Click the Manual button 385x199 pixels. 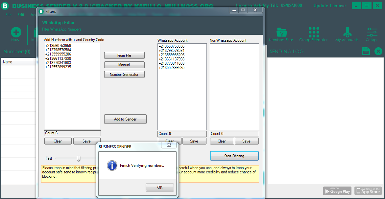(124, 65)
